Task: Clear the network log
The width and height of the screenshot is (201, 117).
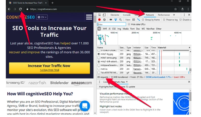Action: click(x=104, y=19)
